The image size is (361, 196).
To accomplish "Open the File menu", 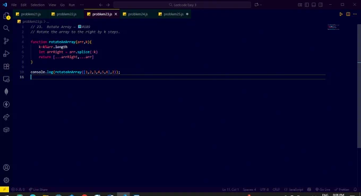I will tap(14, 5).
